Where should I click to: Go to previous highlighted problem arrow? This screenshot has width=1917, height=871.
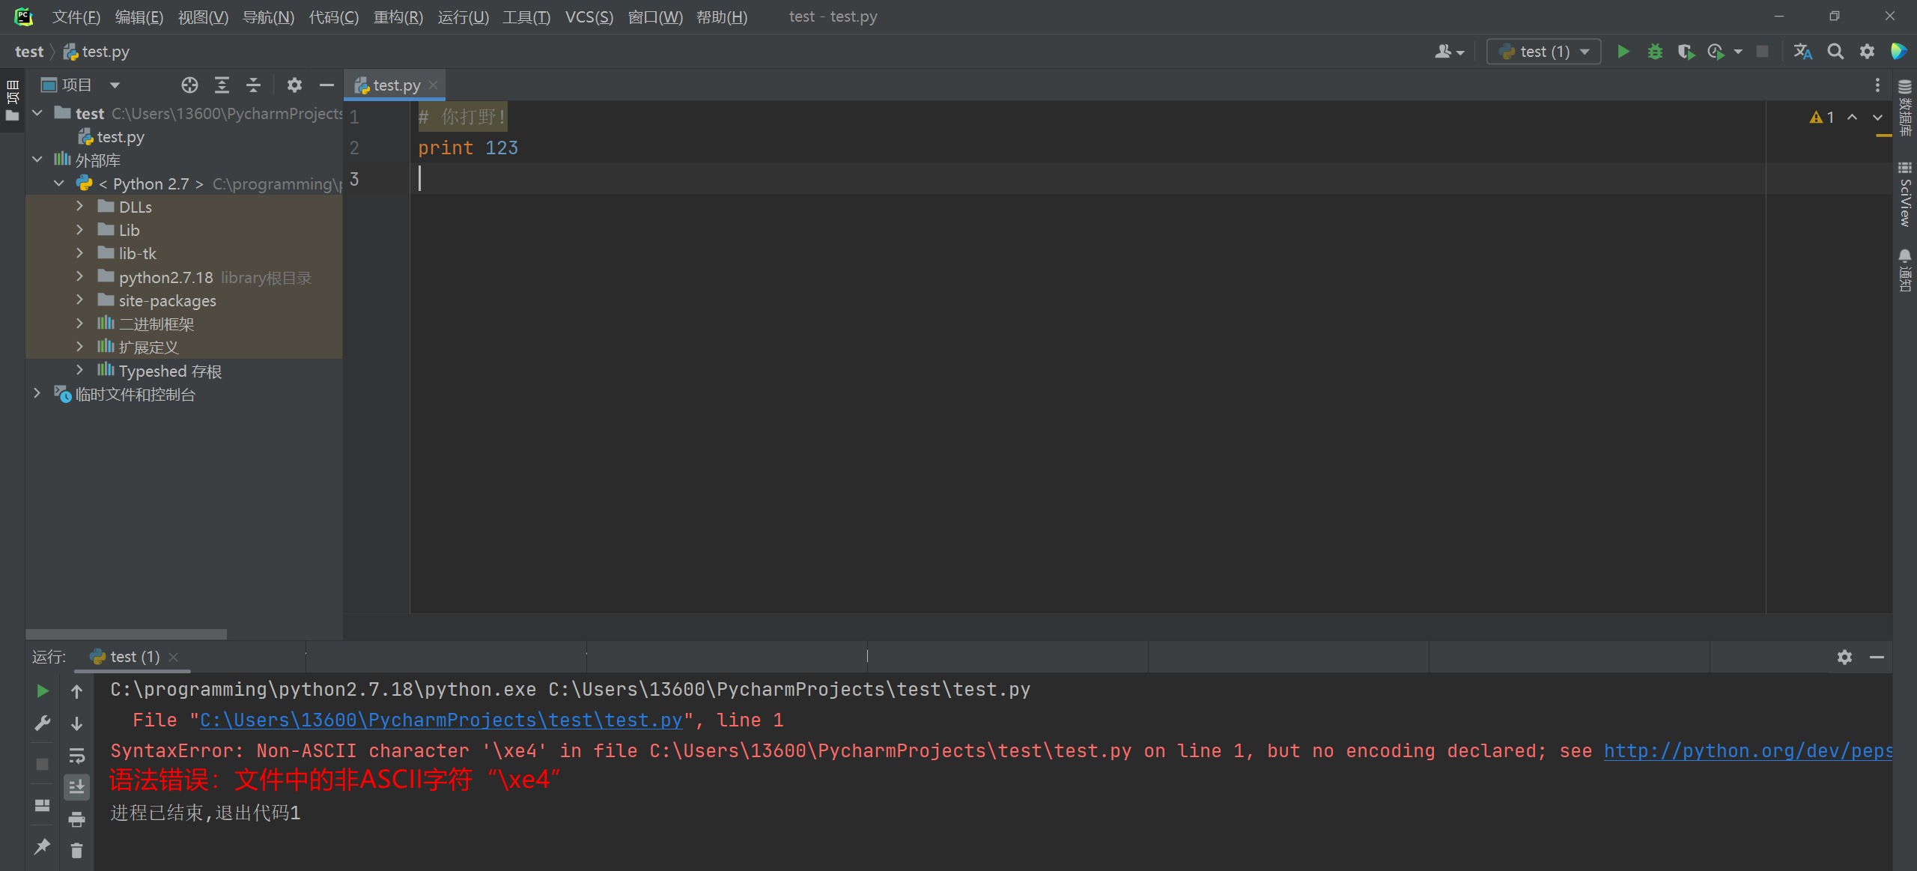coord(1853,118)
